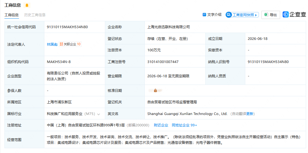Click 成立日期 value 2026-06-18
Screen dimensions: 308x153
(x=258, y=39)
